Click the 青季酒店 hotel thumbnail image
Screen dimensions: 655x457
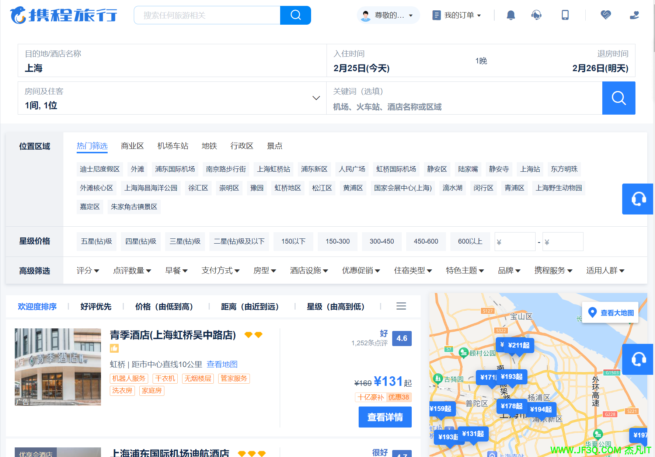tap(58, 367)
